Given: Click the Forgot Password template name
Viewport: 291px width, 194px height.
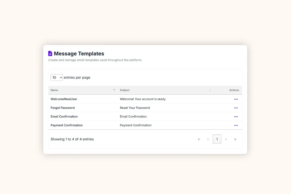Looking at the screenshot, I should click(63, 108).
